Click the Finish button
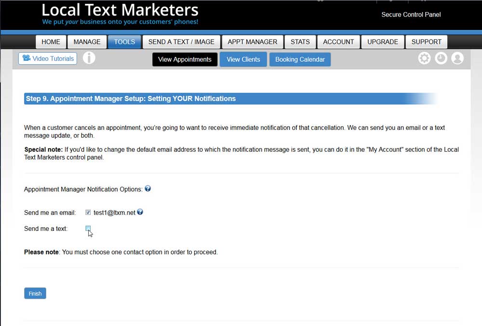Image resolution: width=482 pixels, height=326 pixels. point(35,293)
